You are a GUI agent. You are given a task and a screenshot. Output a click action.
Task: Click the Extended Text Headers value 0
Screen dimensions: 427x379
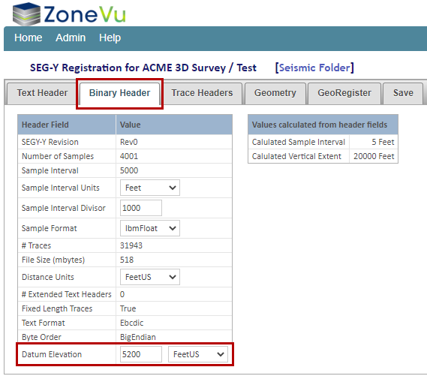(122, 294)
